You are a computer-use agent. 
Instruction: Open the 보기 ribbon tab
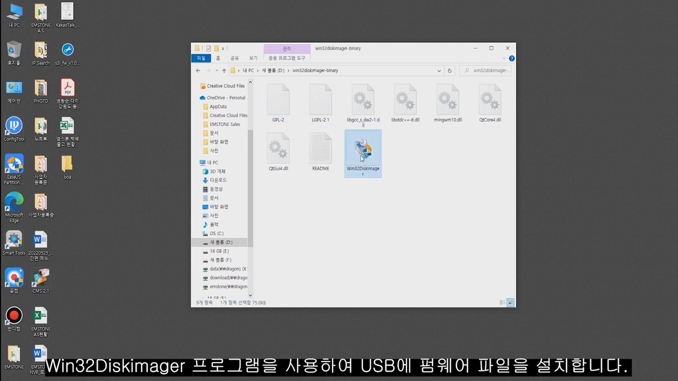tap(253, 58)
